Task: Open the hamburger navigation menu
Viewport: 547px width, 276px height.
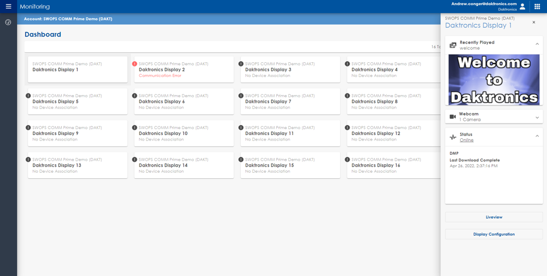Action: 8,7
